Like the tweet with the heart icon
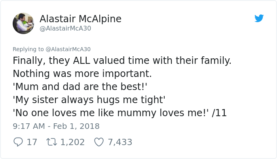The image size is (277, 159). click(99, 142)
